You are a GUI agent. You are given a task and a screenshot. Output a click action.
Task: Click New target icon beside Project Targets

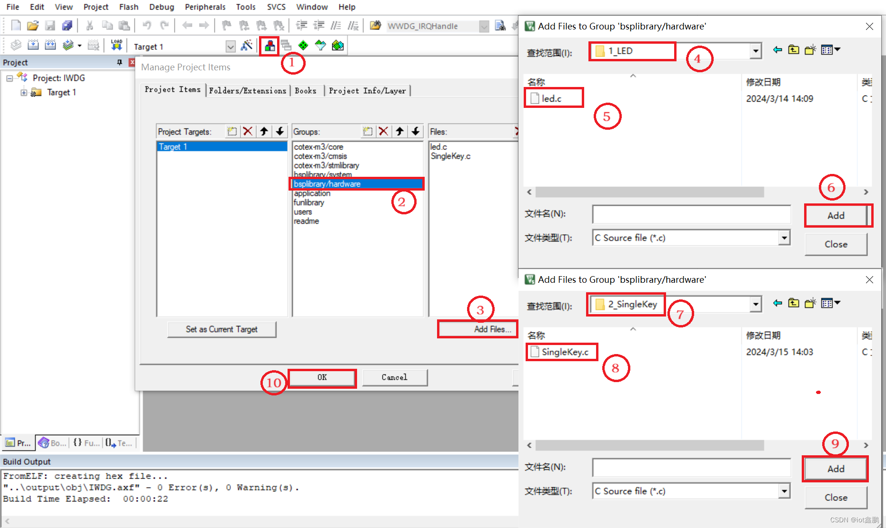pos(232,132)
